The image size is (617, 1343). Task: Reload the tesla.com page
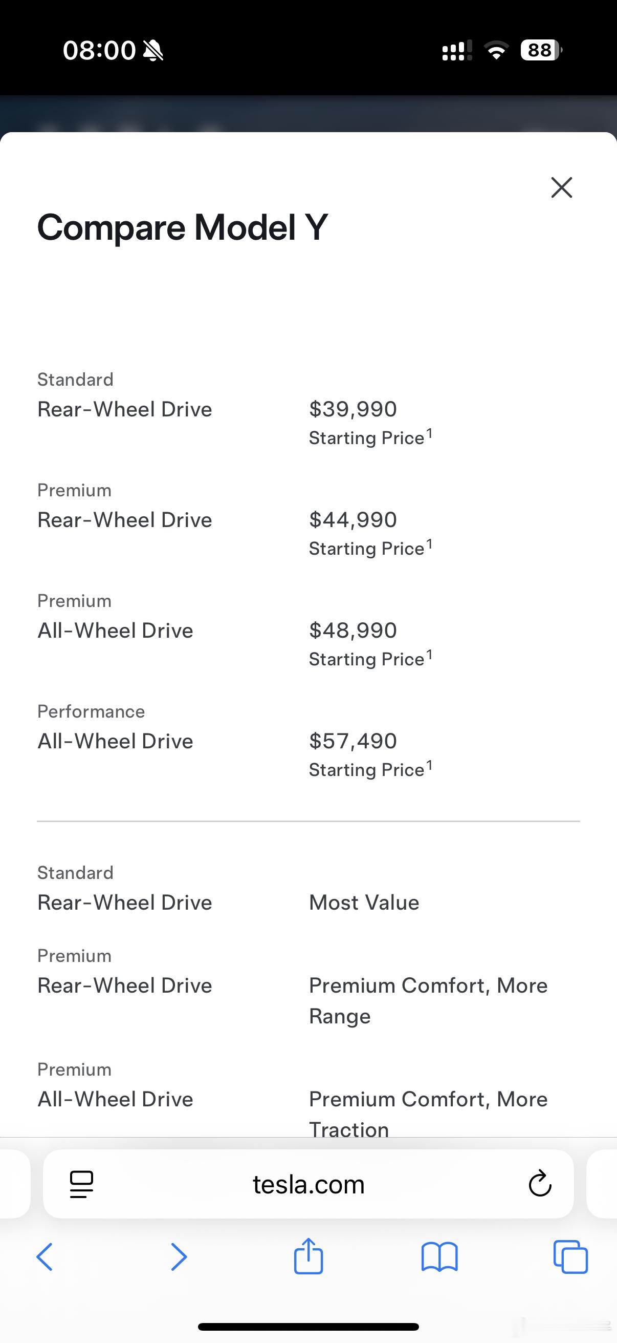point(540,1184)
